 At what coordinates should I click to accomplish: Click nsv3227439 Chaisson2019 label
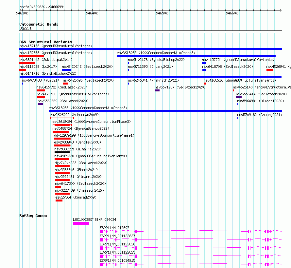[x=80, y=190]
